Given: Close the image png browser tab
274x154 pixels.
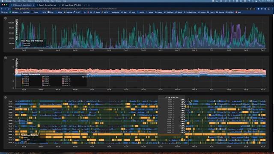Looking at the screenshot, I should coord(85,5).
